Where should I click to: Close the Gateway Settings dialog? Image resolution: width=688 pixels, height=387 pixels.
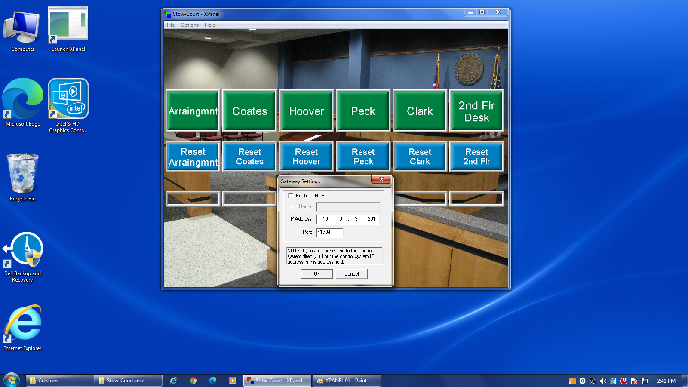click(x=381, y=179)
